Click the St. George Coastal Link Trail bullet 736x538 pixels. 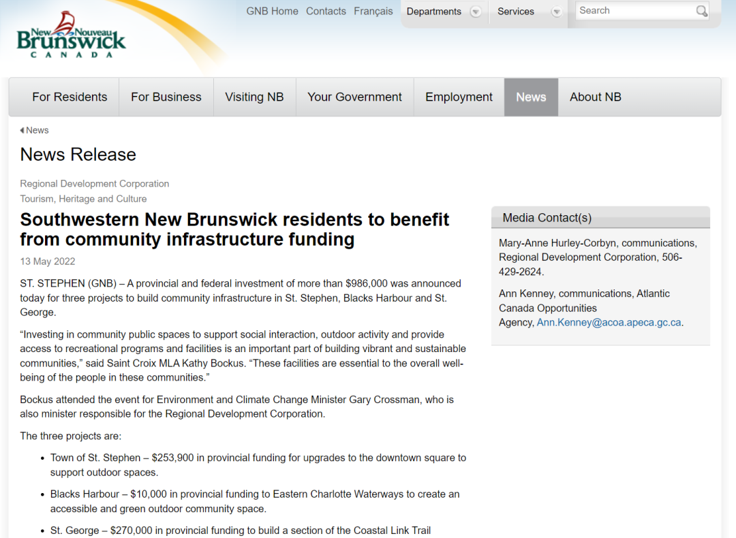pyautogui.click(x=241, y=531)
